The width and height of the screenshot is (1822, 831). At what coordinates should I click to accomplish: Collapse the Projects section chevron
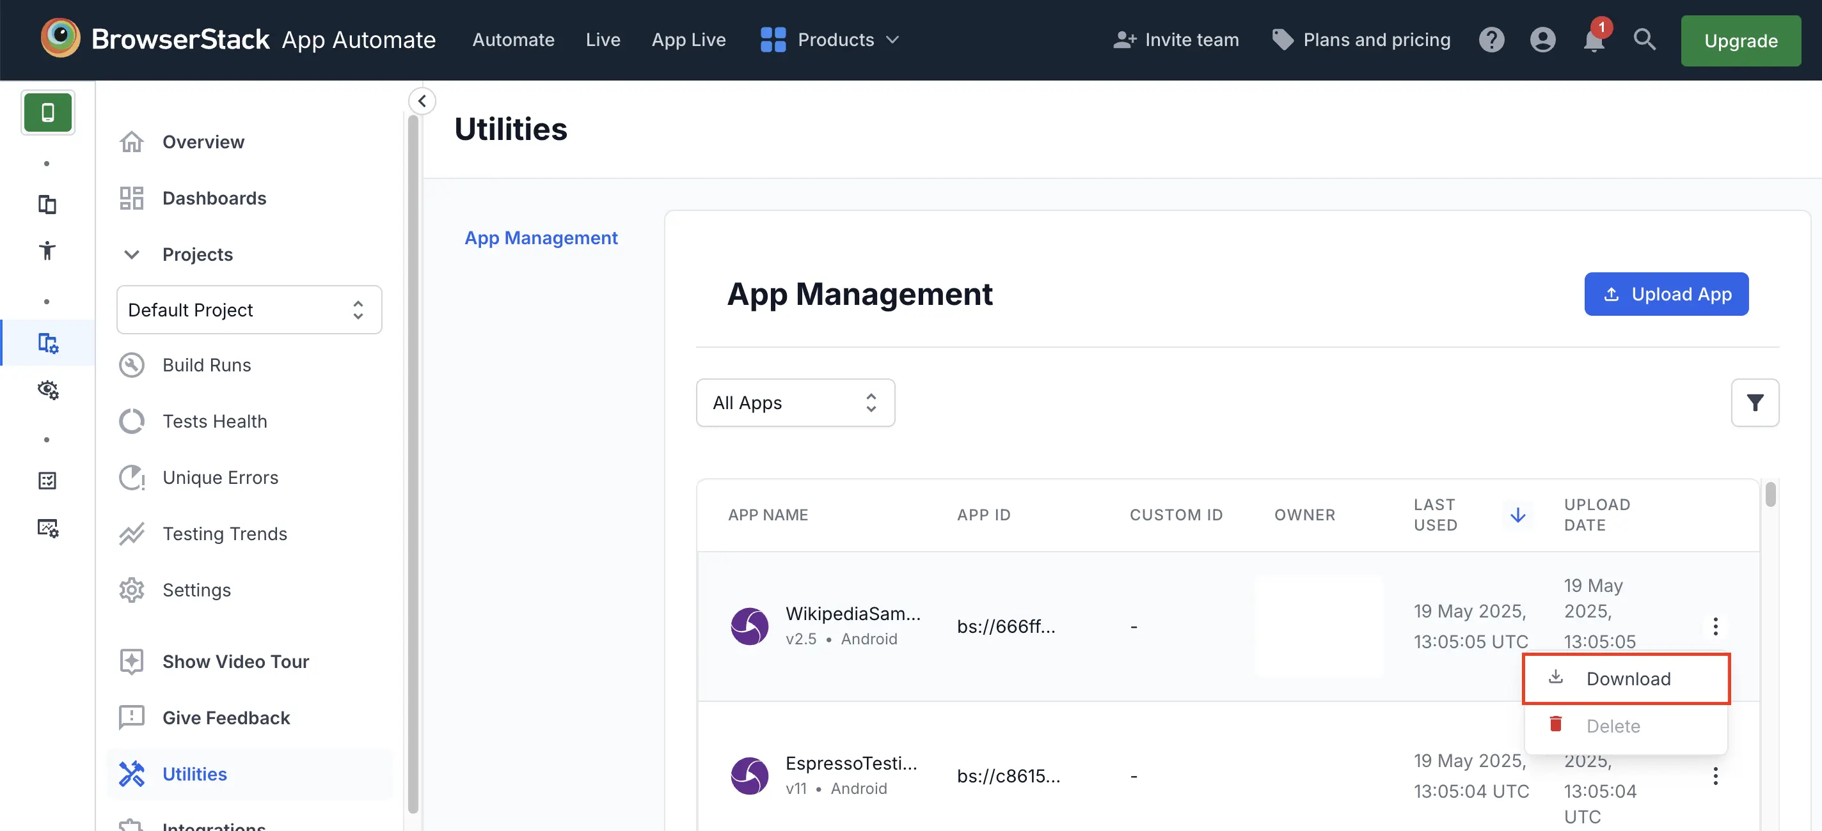[132, 254]
